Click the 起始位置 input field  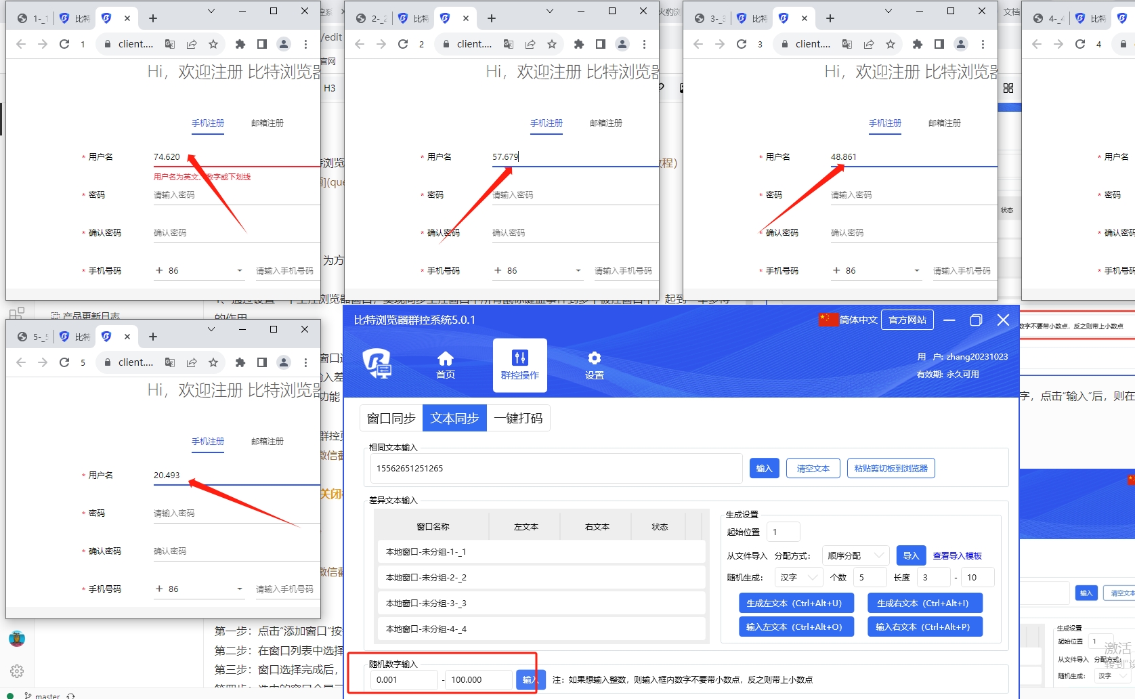coord(784,532)
